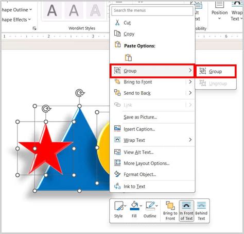Click the rotate handle above the blue triangle
Screen dimensions: 244x234
pos(80,93)
